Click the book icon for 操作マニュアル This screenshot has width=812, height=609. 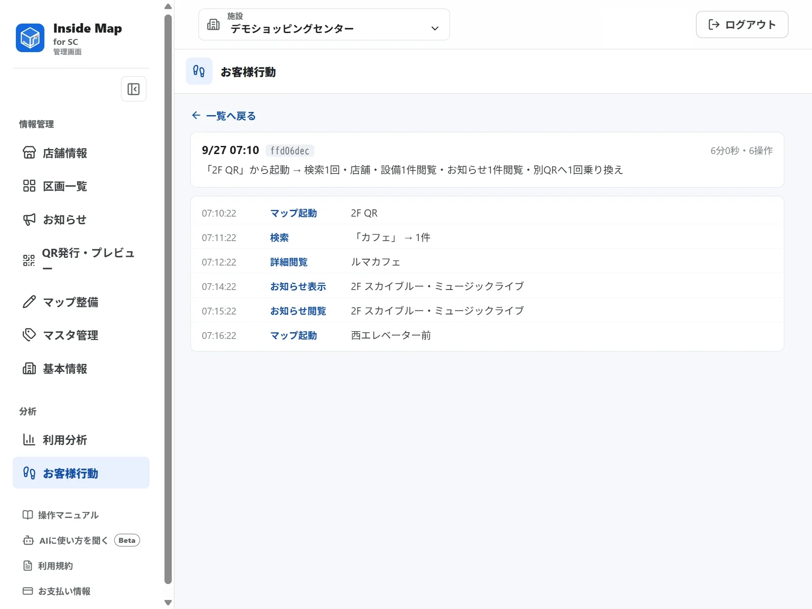[28, 515]
